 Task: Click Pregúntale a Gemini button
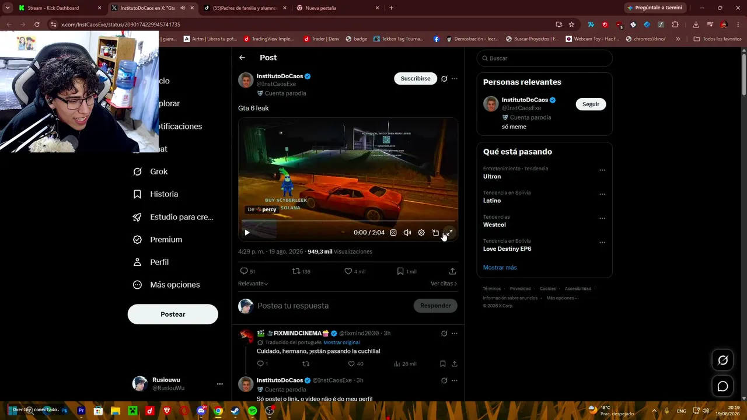pos(657,8)
